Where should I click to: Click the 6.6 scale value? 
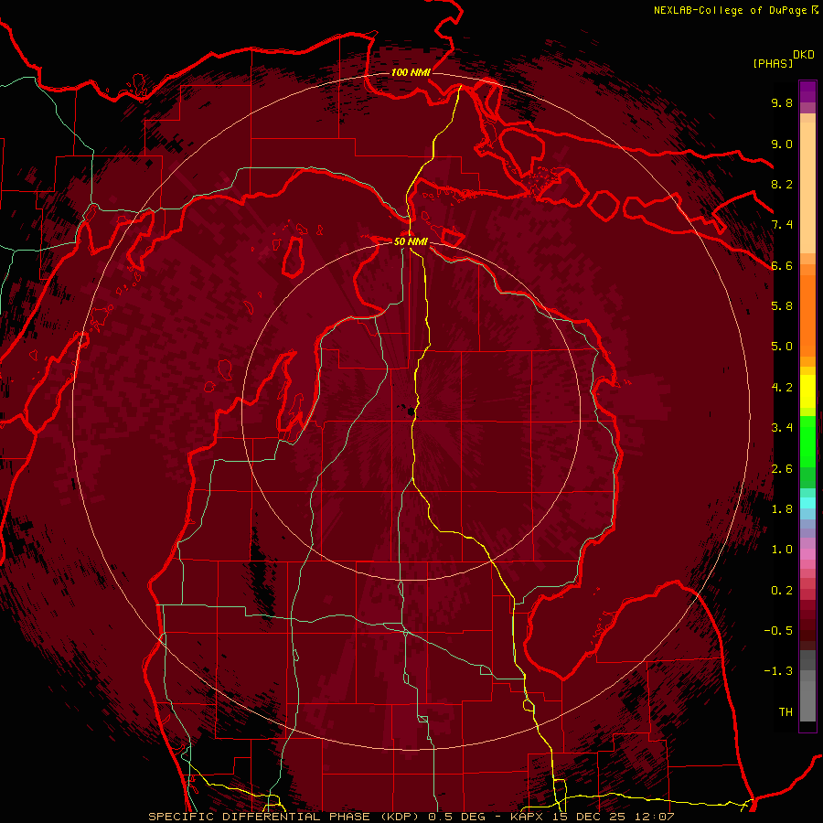tap(782, 265)
